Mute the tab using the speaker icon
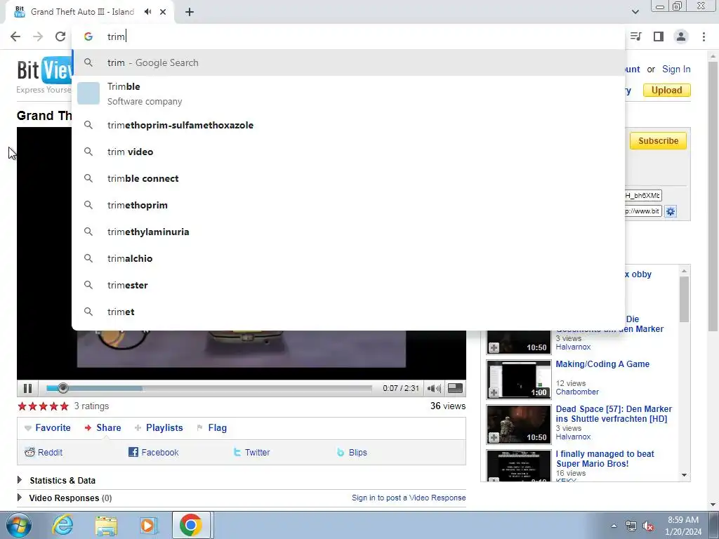This screenshot has width=719, height=539. 147,12
